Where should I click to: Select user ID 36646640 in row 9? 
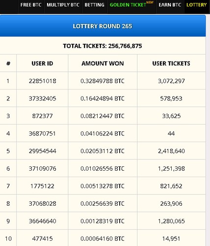click(43, 221)
